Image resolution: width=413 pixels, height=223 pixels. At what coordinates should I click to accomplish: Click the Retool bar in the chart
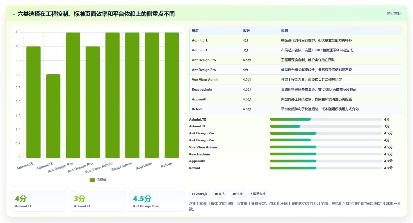pyautogui.click(x=172, y=95)
